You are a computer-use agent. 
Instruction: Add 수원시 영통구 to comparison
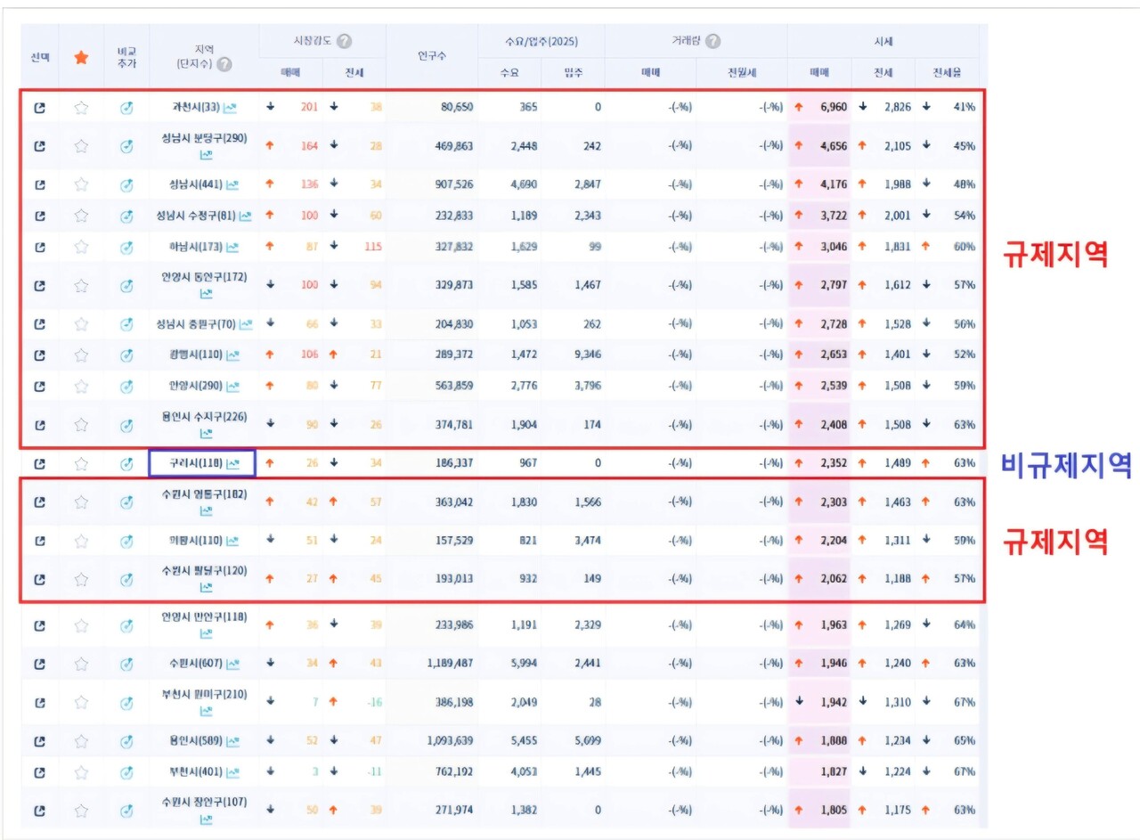pos(126,502)
